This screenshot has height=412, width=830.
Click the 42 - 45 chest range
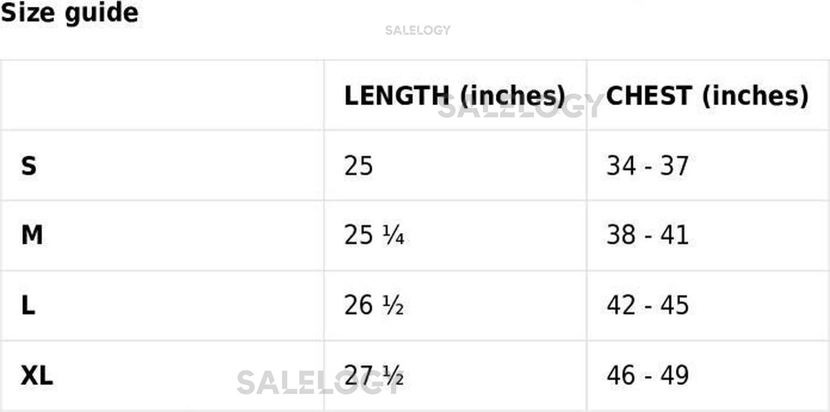click(x=647, y=306)
